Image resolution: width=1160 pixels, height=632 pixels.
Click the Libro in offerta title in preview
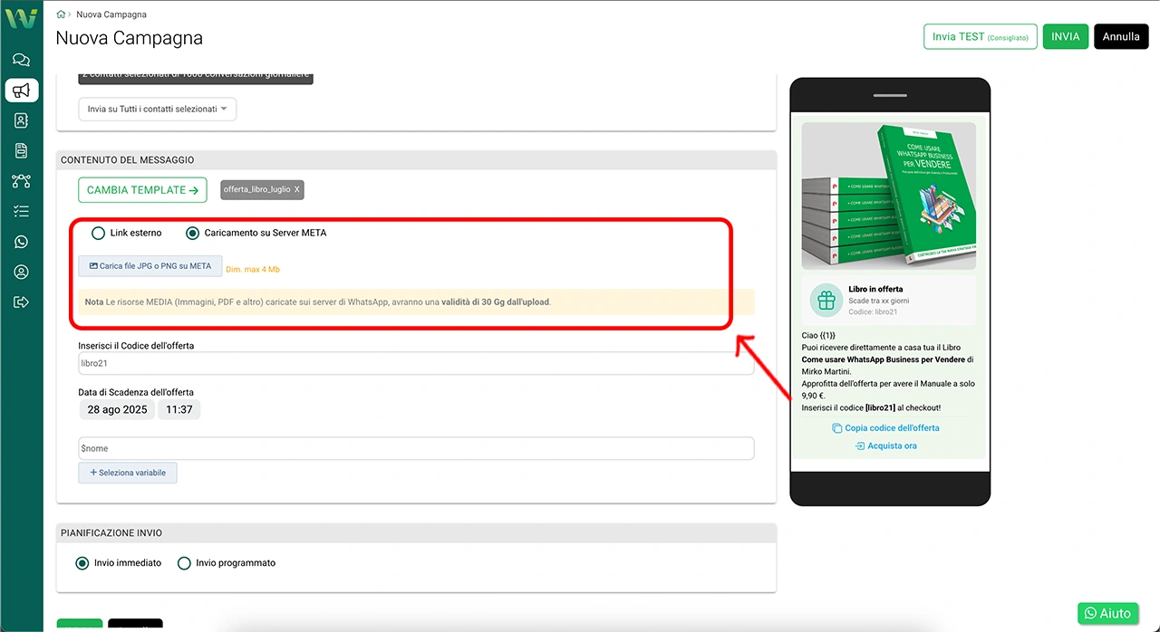(875, 289)
